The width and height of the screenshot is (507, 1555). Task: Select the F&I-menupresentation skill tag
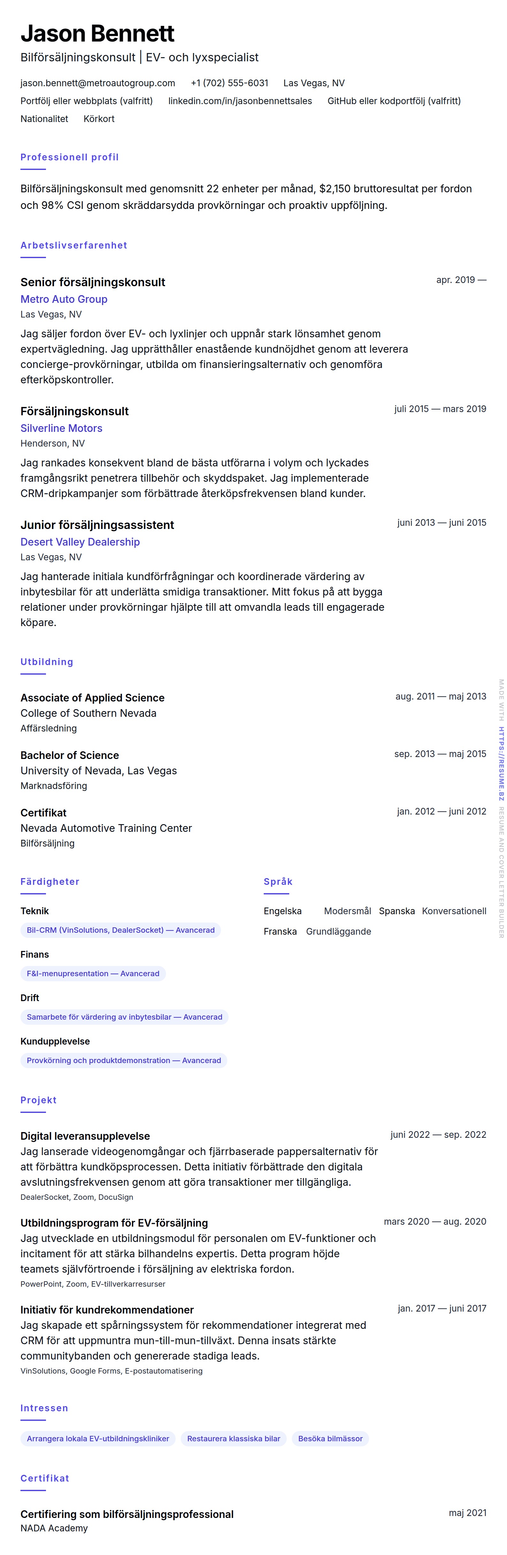[x=93, y=974]
